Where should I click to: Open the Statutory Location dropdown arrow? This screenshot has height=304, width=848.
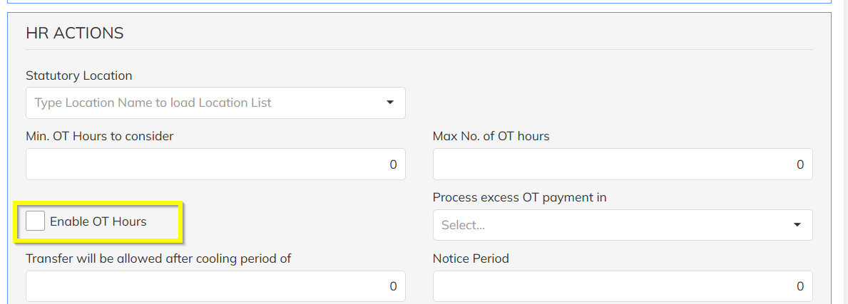[x=390, y=103]
